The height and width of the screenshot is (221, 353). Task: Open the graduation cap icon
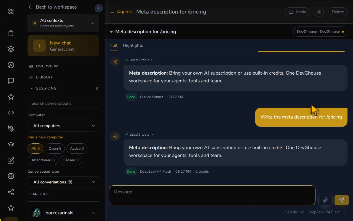(11, 144)
